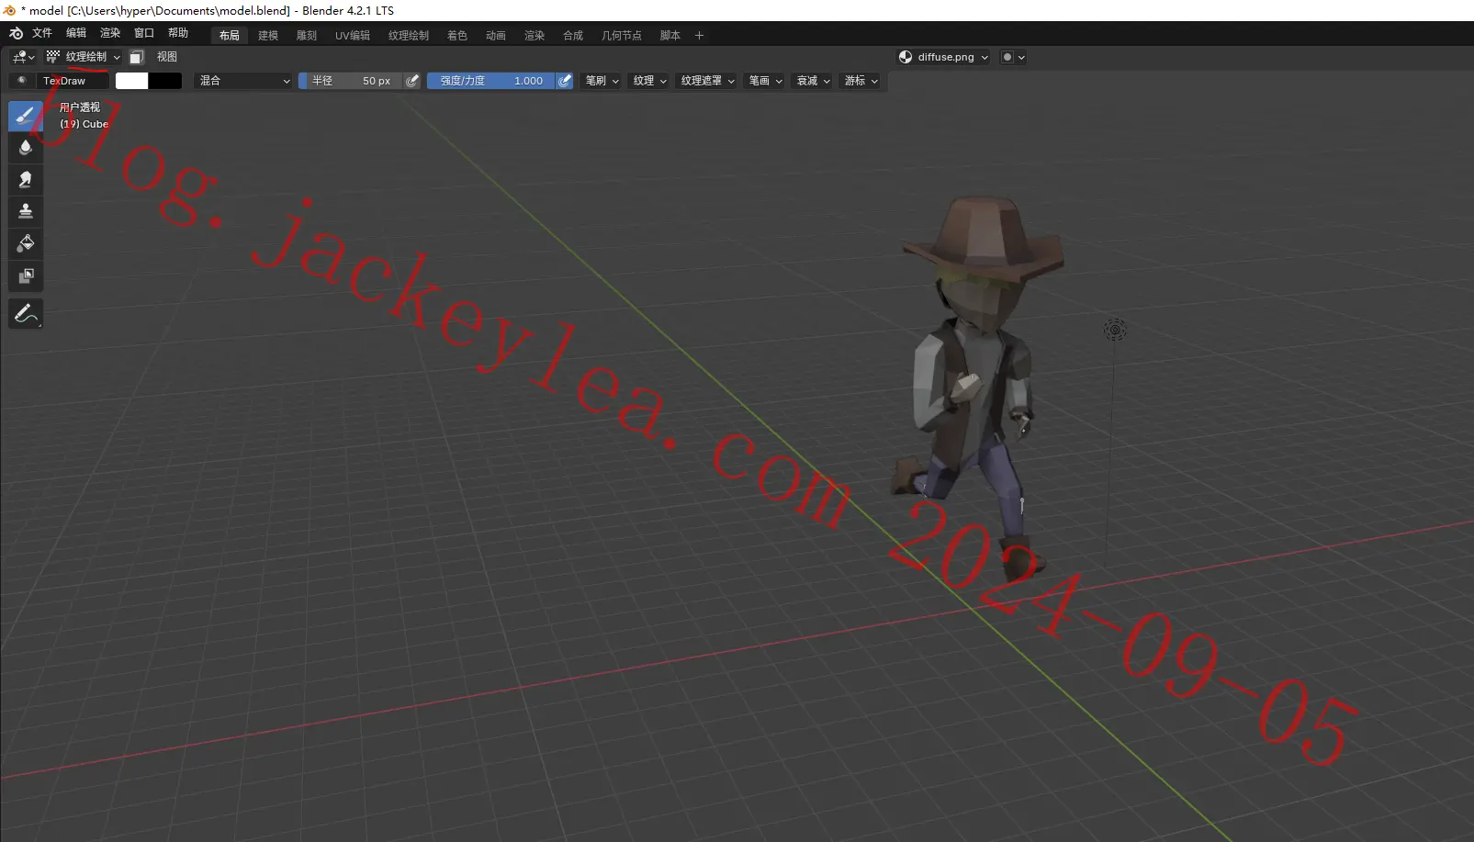Select the Clone stamp tool
Screen dimensions: 1474x842
click(x=26, y=211)
